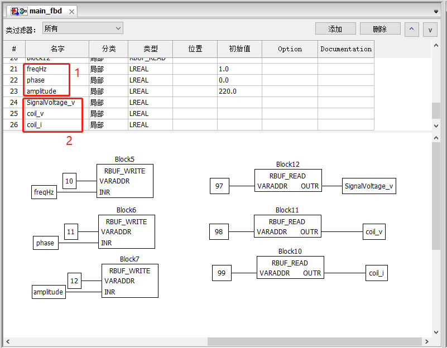
Task: Select the constant 97 input box
Action: tap(219, 186)
